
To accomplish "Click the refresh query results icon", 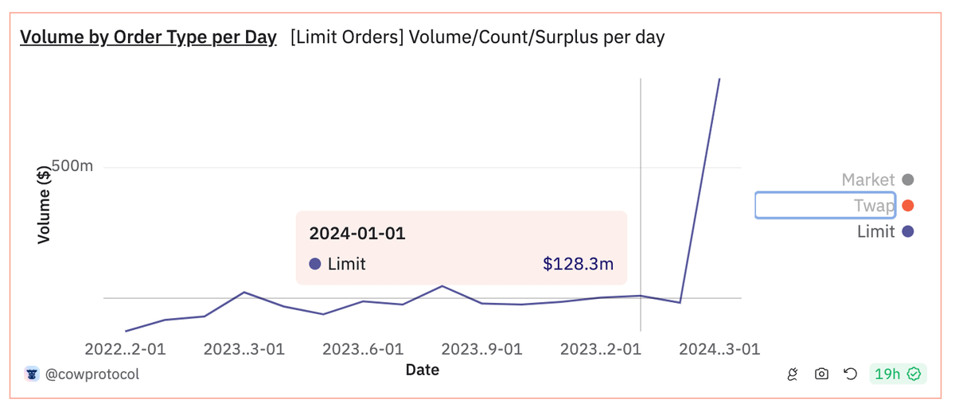I will click(x=850, y=374).
